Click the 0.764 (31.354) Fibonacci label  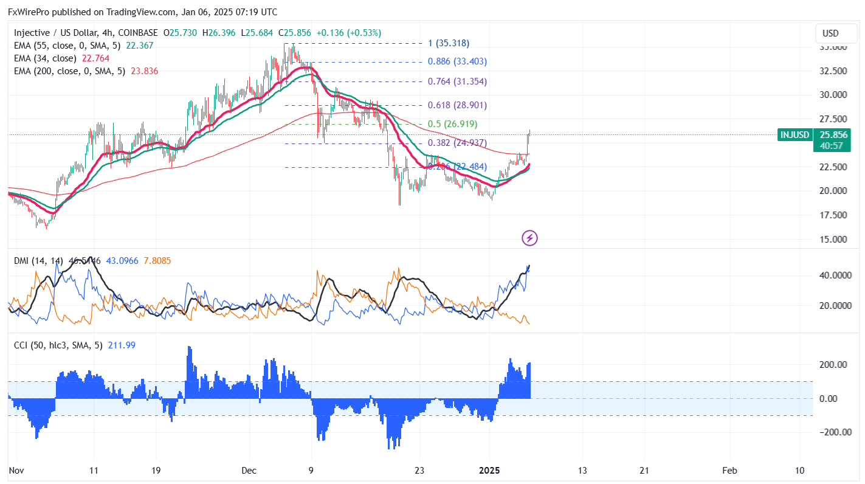point(457,81)
